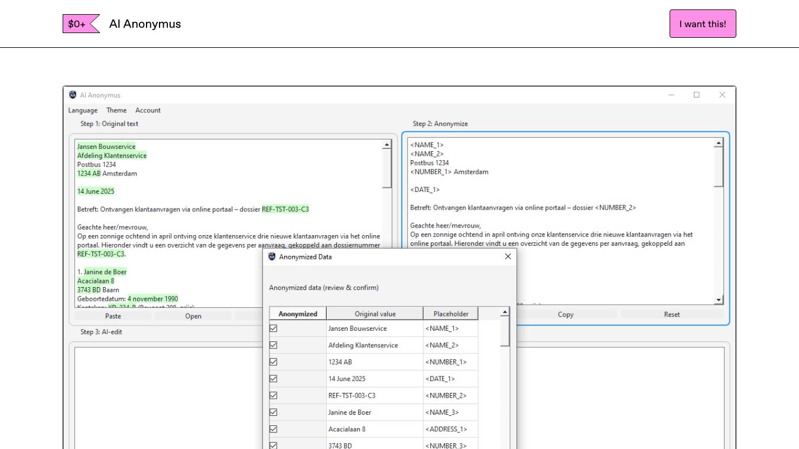Toggle checkbox for 14 June 2025 row
Viewport: 799px width, 449px height.
click(274, 379)
